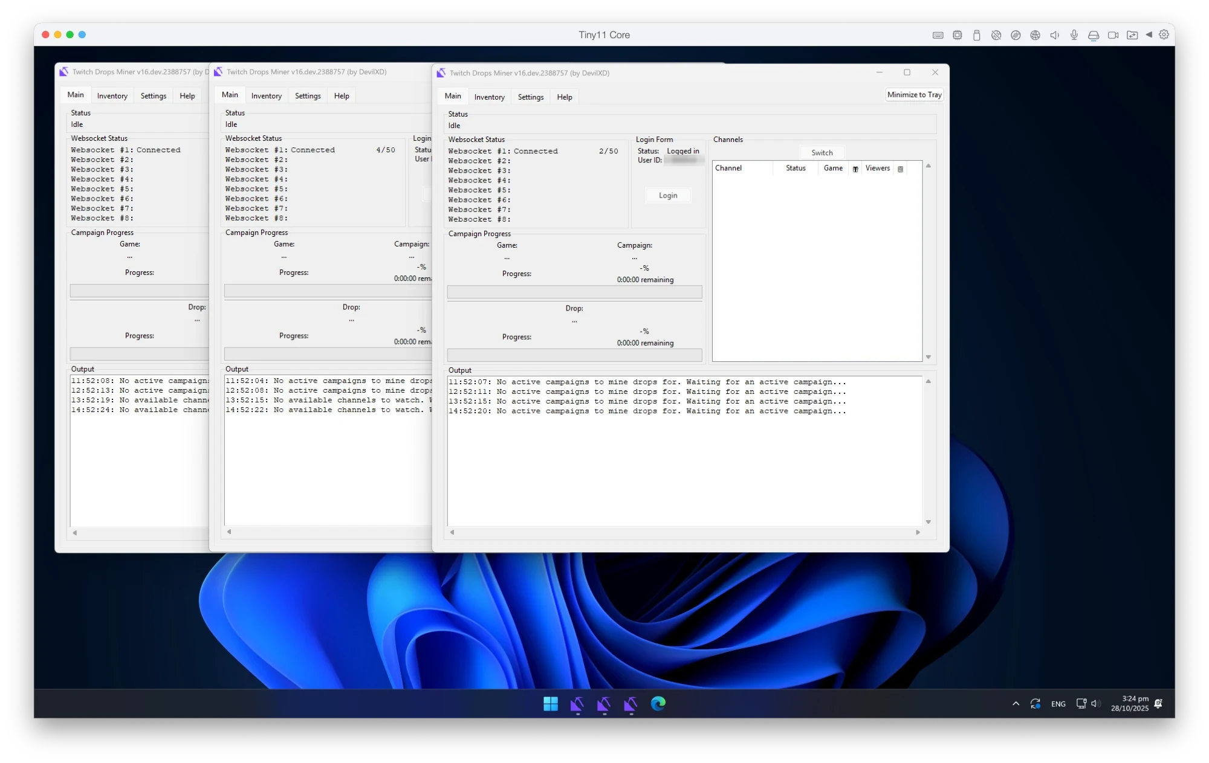Click the Game column header

pyautogui.click(x=833, y=169)
